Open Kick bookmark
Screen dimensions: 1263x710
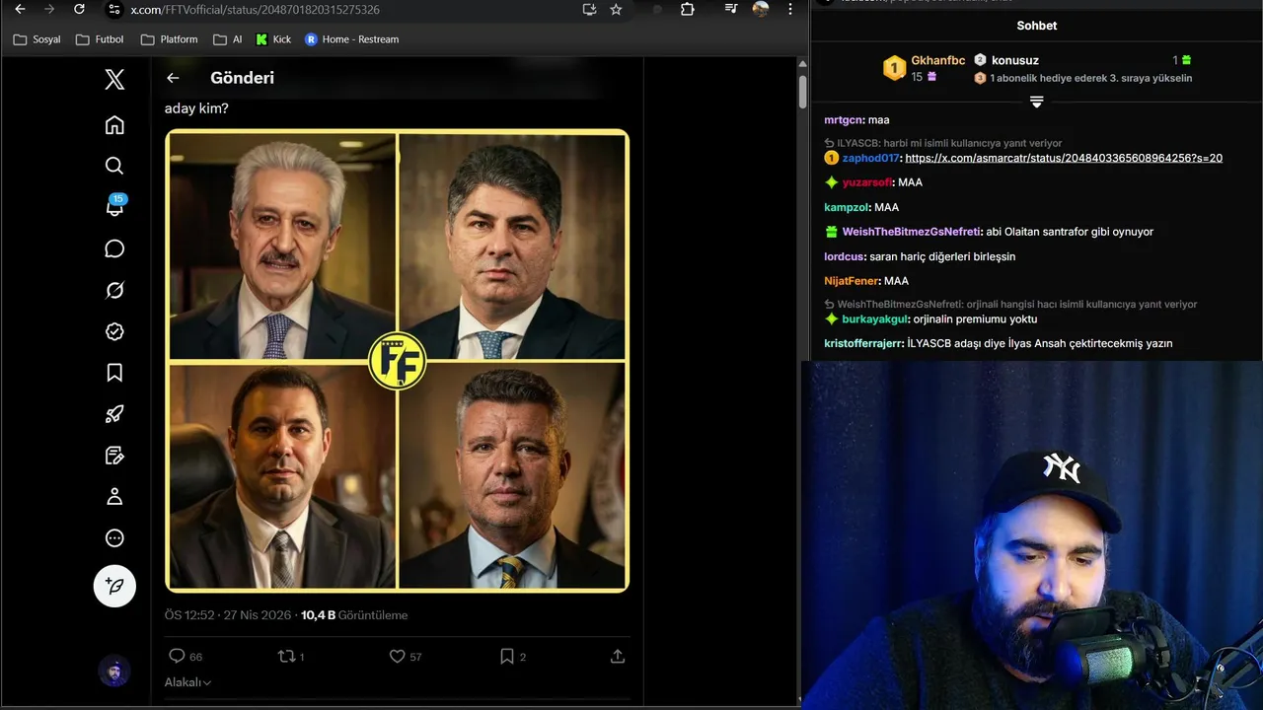pos(273,39)
